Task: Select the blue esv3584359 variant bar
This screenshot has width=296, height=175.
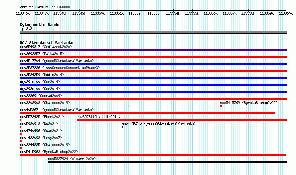Action: (153, 78)
